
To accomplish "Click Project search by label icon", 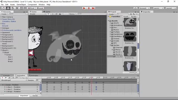I will coord(134,14).
